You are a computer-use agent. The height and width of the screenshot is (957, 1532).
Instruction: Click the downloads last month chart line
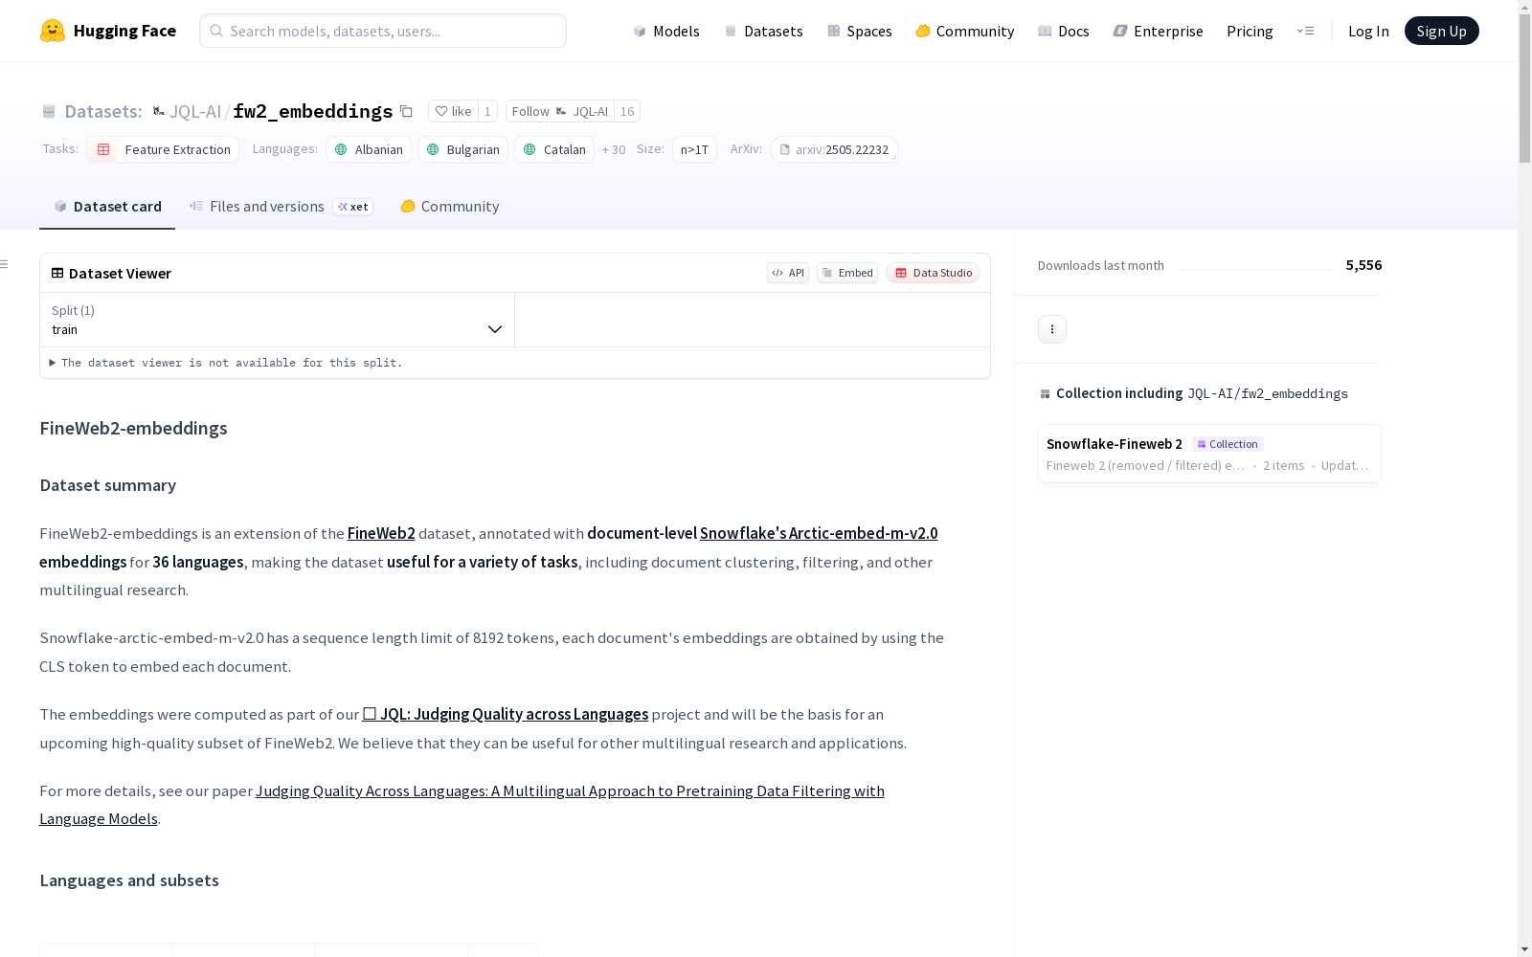pyautogui.click(x=1255, y=268)
